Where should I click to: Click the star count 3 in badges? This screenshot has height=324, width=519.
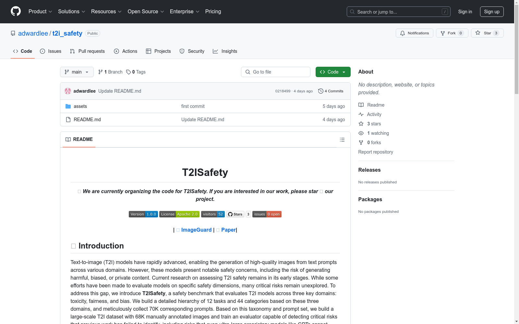coord(248,214)
